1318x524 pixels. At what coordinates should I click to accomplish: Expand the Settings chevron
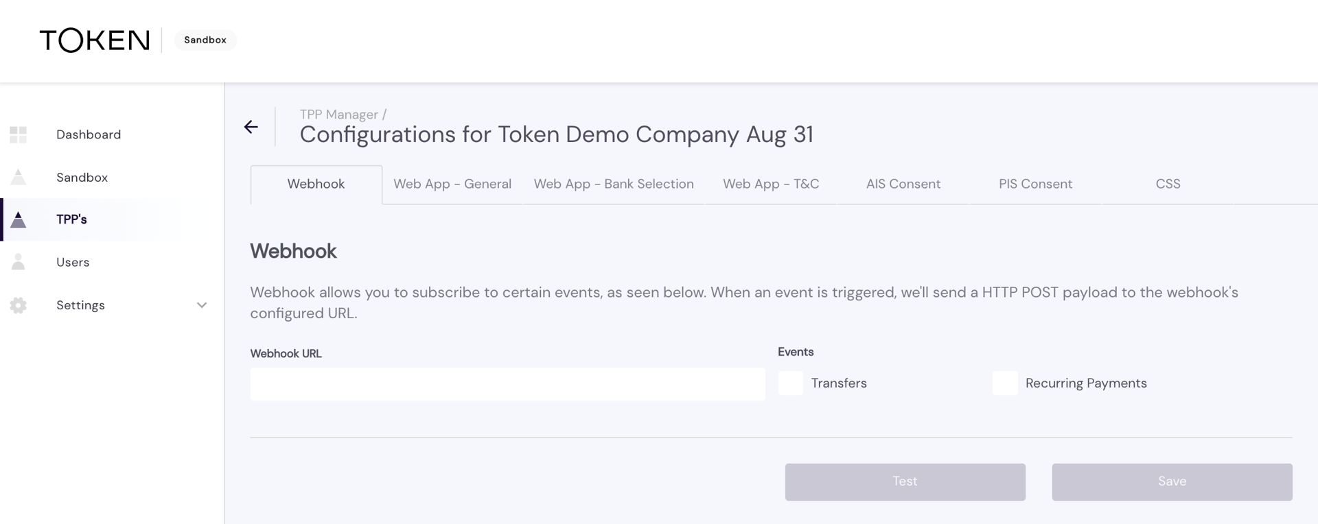tap(202, 305)
